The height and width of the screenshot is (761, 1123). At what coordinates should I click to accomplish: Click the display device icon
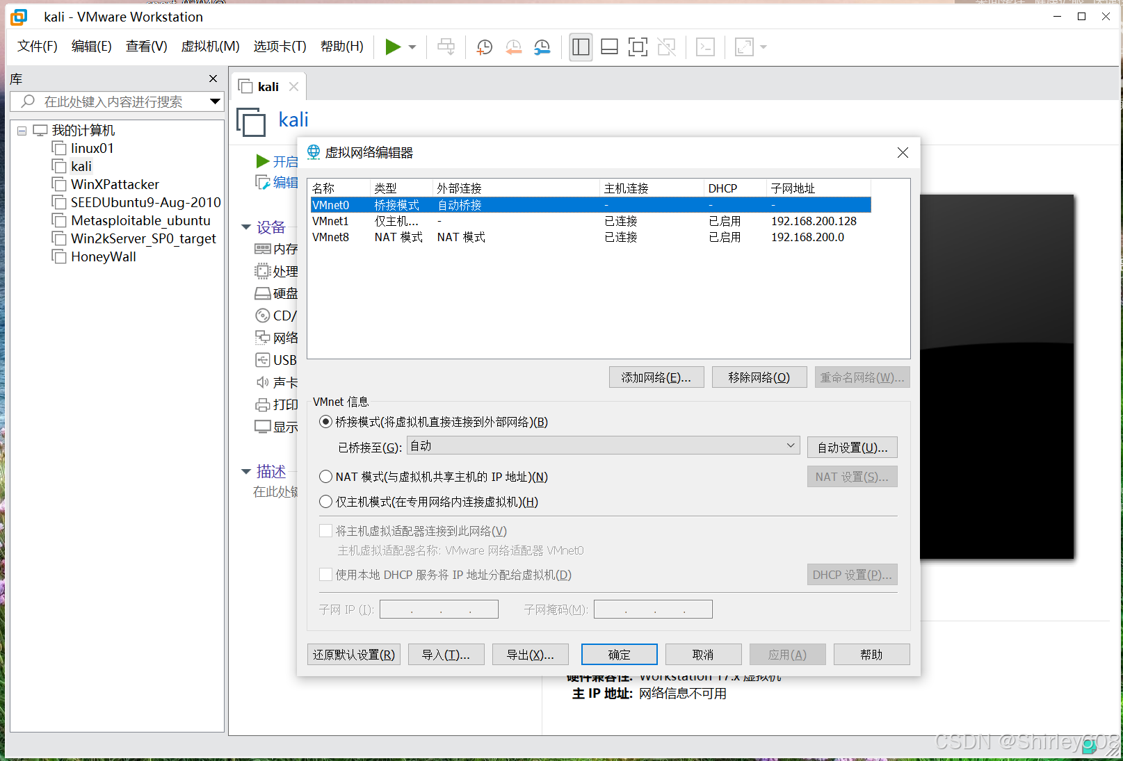[262, 427]
